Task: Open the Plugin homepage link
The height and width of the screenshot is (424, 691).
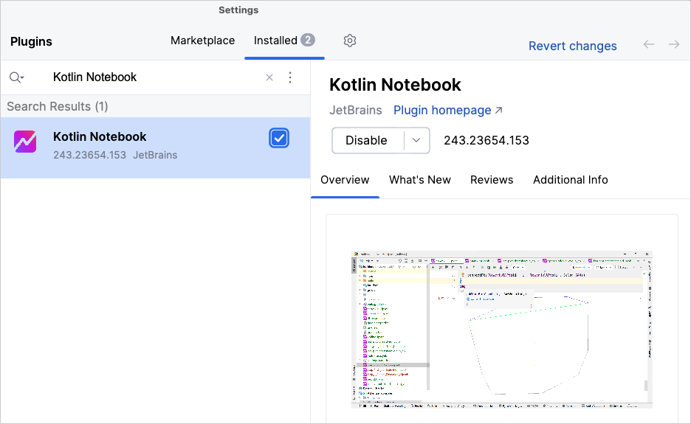Action: point(447,110)
